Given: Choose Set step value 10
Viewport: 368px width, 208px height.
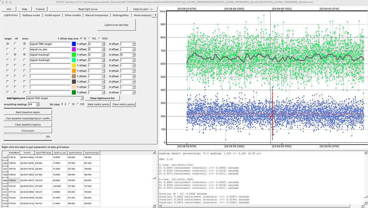Looking at the screenshot, I should click(69, 104).
